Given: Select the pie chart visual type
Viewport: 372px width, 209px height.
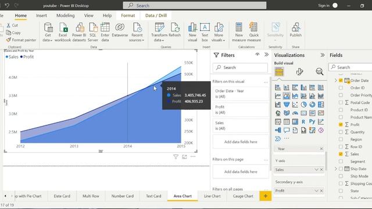Looking at the screenshot, I should click(x=303, y=105).
